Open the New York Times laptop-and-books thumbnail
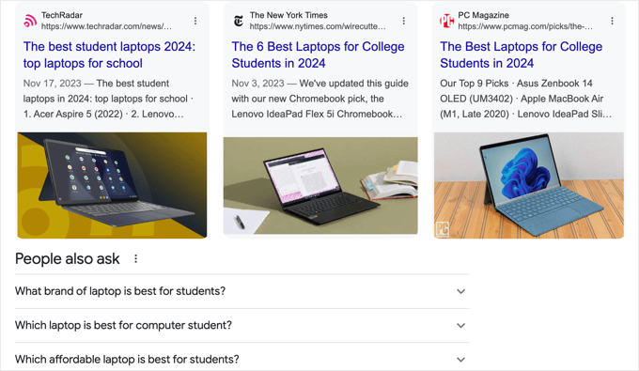 pyautogui.click(x=320, y=186)
